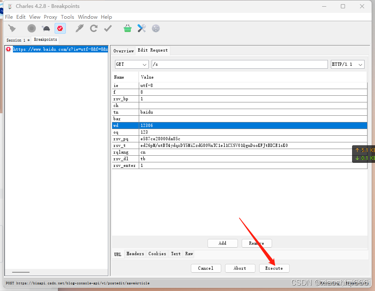The width and height of the screenshot is (375, 291).
Task: Open the HTTP/1.1 version dropdown
Action: tap(347, 64)
